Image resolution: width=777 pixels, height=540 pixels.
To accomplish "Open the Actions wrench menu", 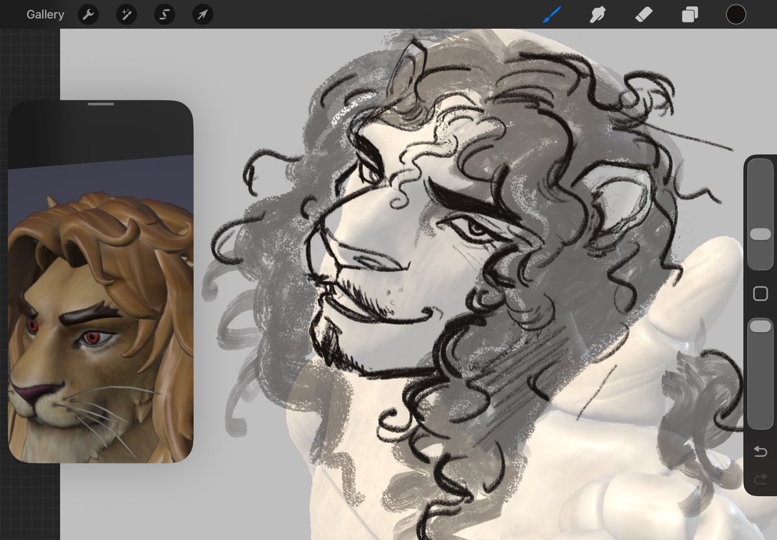I will [88, 14].
